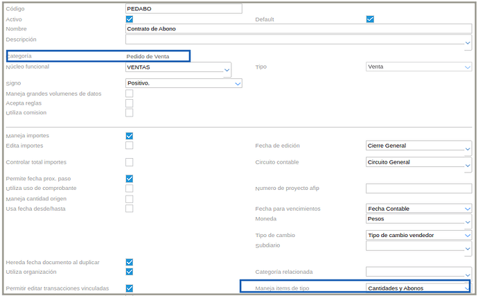Check the Utiliza comision checkbox
The height and width of the screenshot is (296, 478).
pyautogui.click(x=130, y=112)
